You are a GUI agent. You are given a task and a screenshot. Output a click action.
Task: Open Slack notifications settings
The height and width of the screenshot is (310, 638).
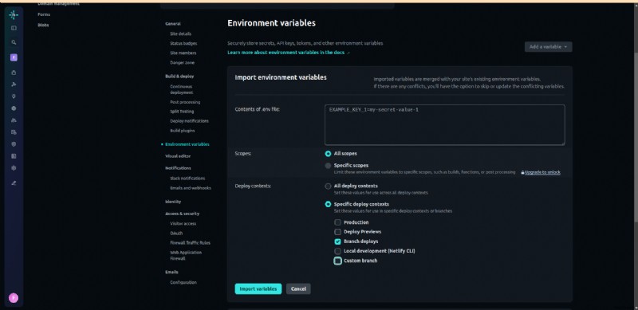pyautogui.click(x=187, y=179)
